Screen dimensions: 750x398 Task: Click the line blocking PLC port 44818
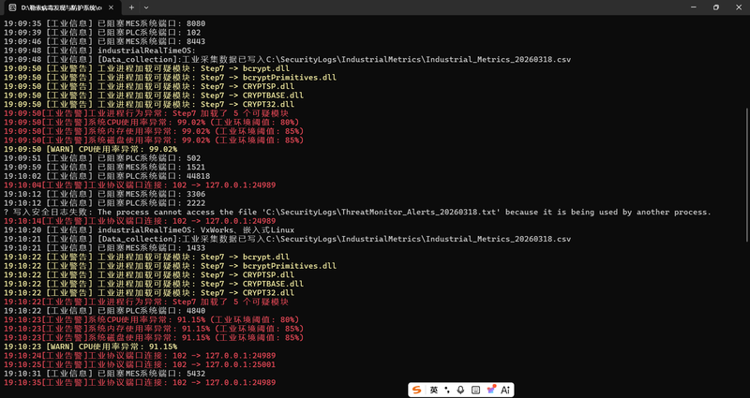(107, 176)
